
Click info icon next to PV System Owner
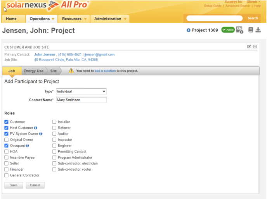pos(41,134)
